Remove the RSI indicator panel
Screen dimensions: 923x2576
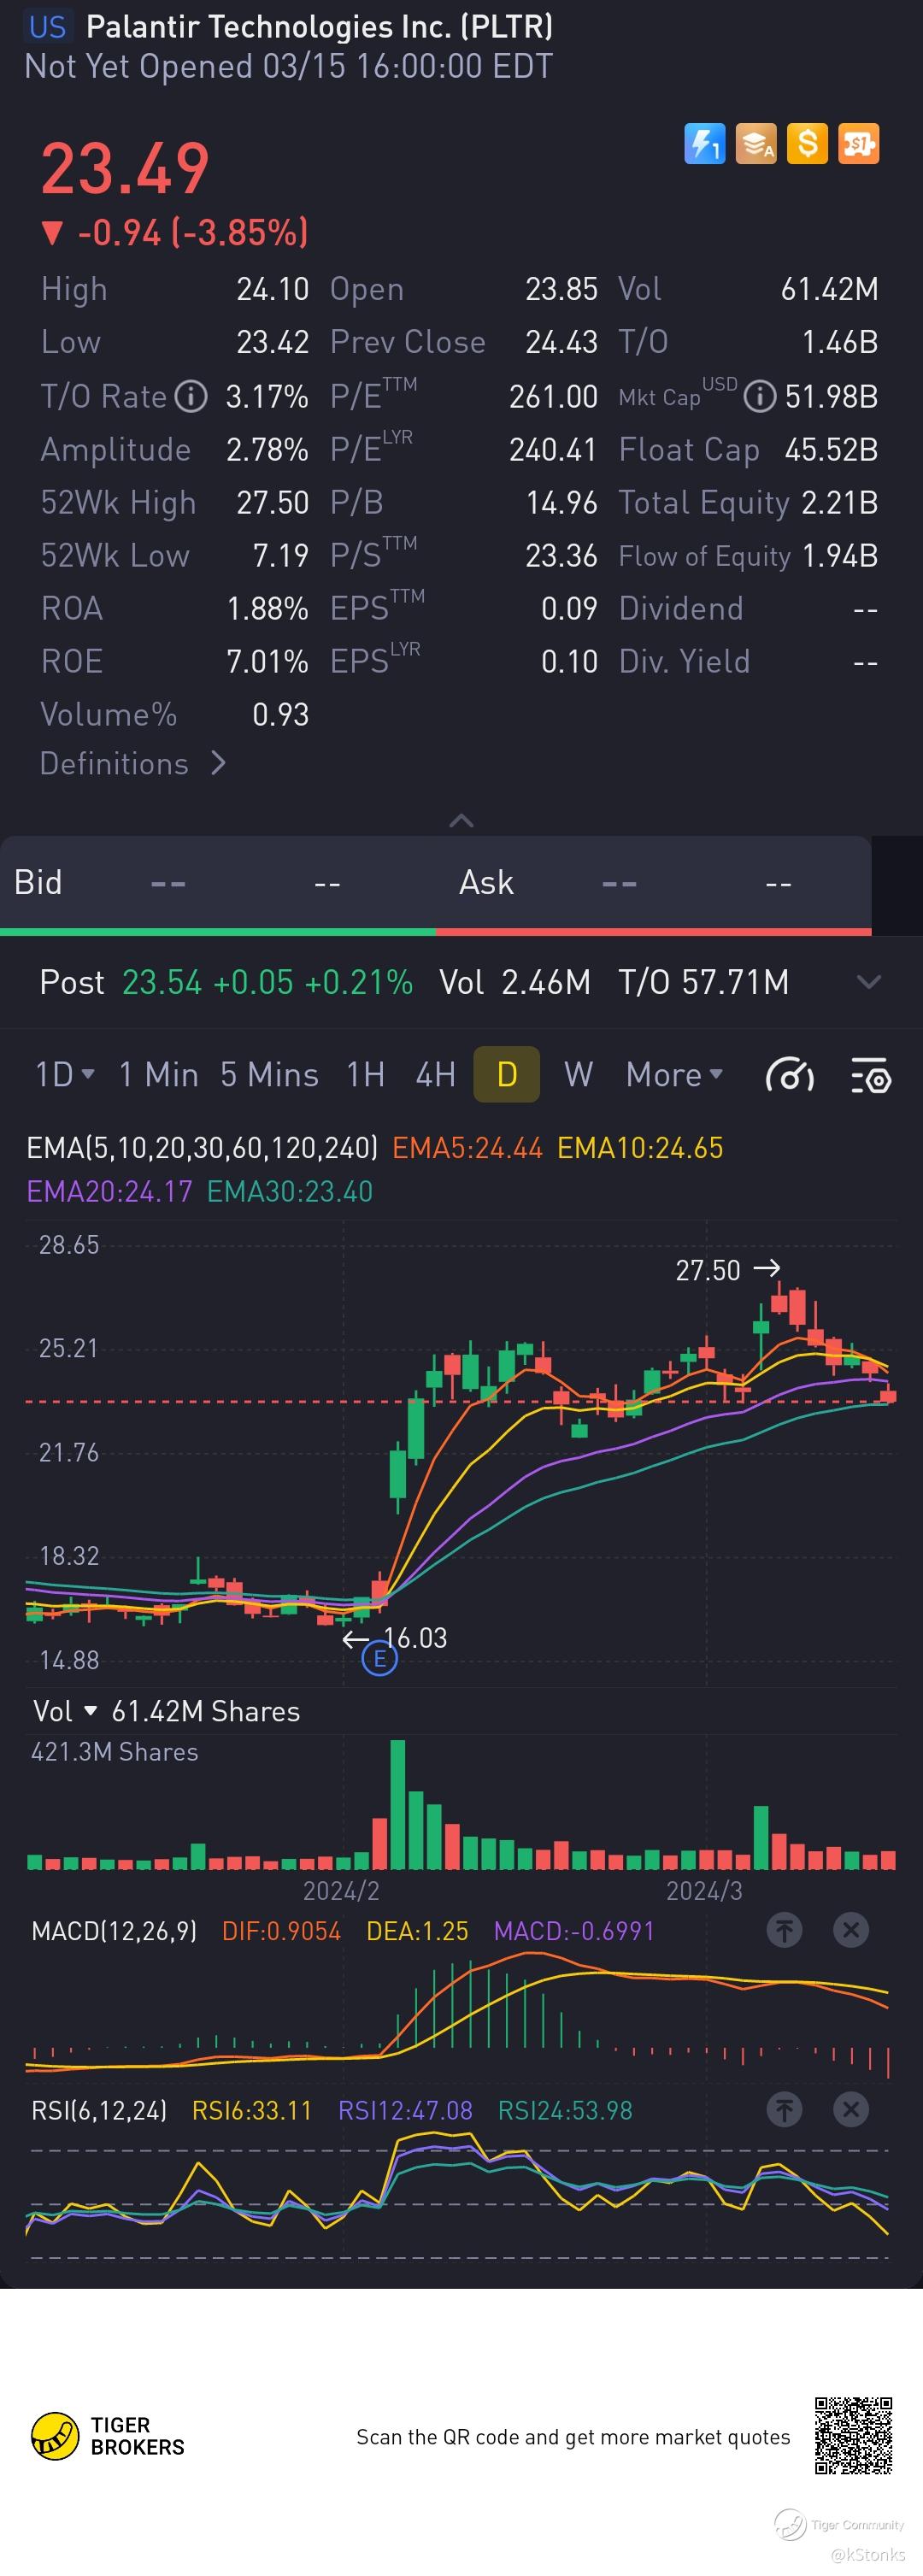coord(851,2110)
